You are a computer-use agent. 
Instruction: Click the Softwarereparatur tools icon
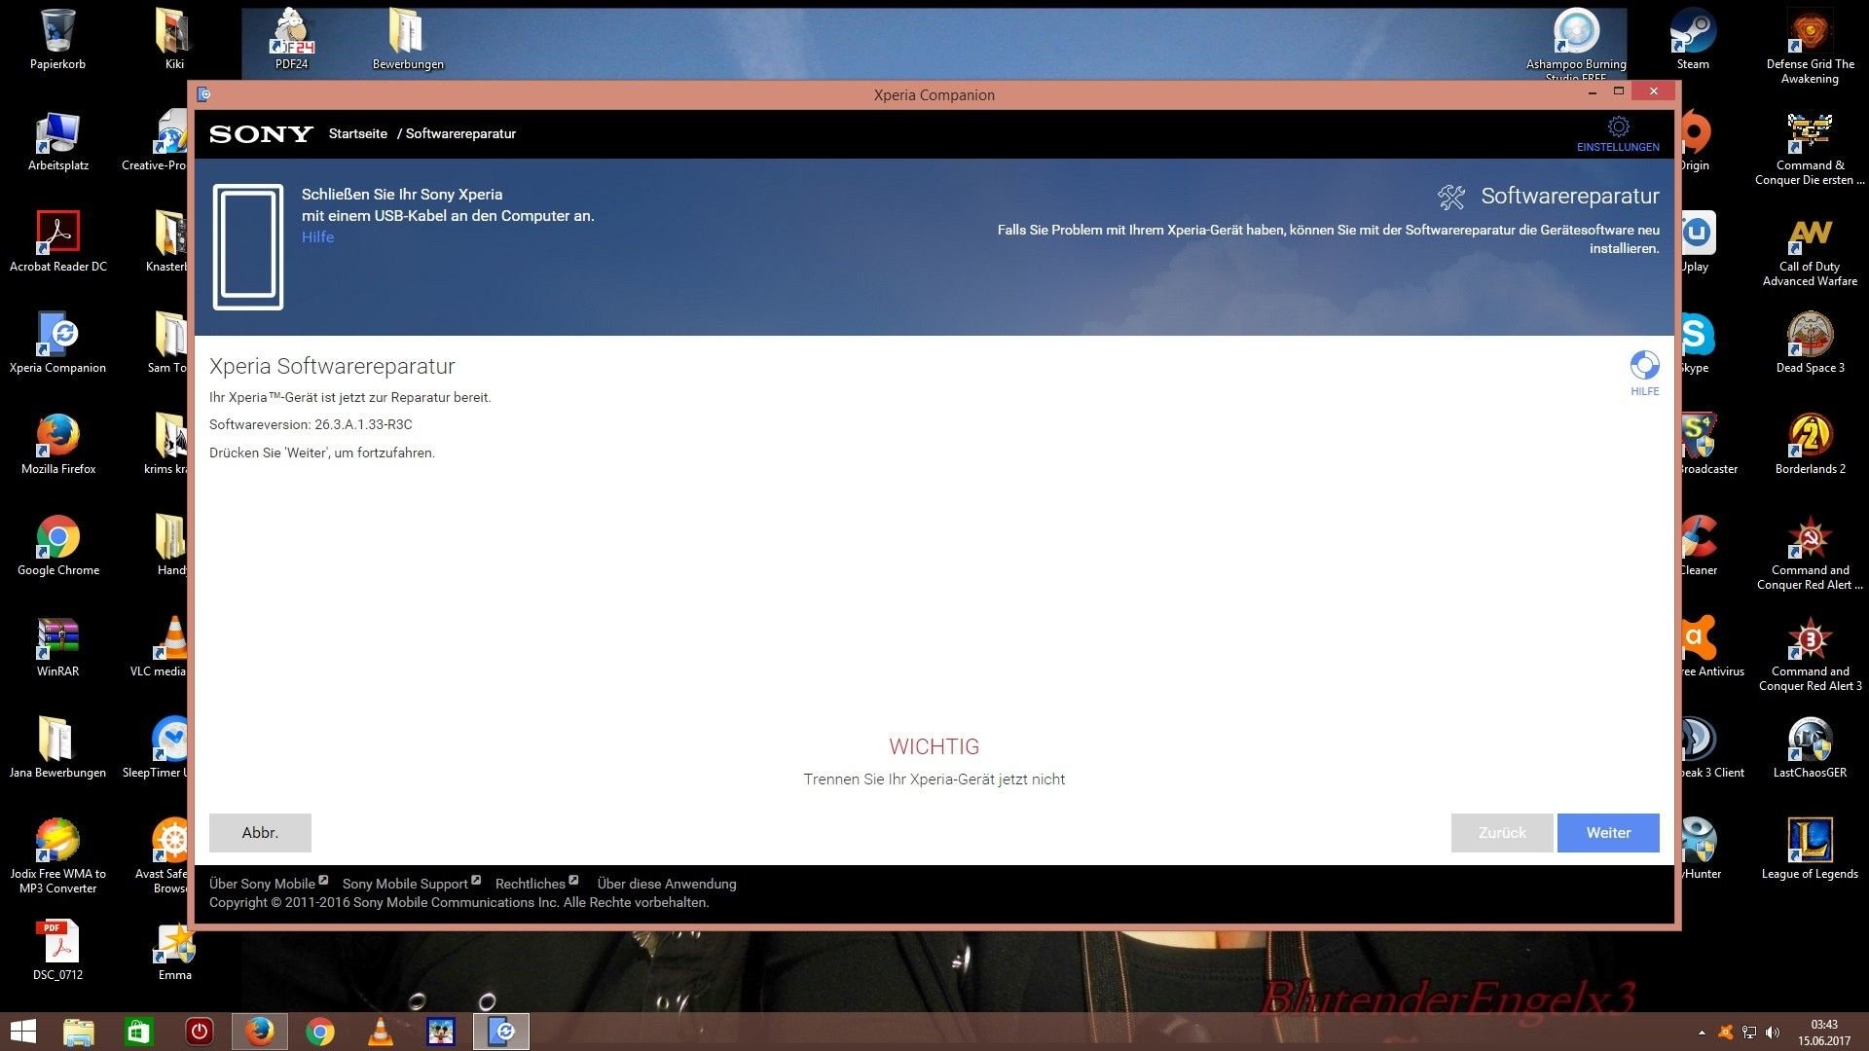pos(1450,197)
